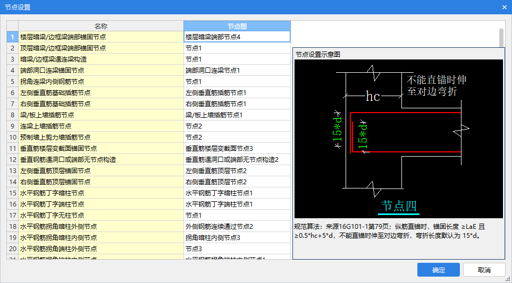The image size is (512, 283).
Task: Select row 水平钢筋丁字暗柱节点
Action: [x=101, y=193]
